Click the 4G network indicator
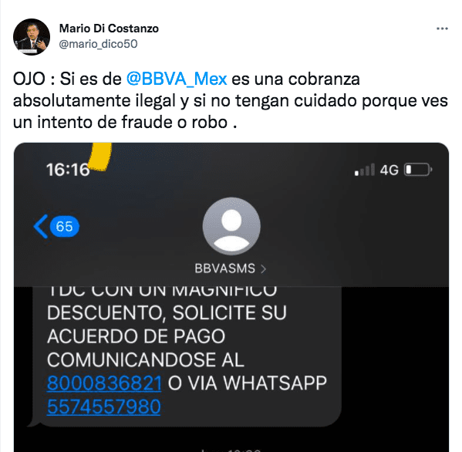The width and height of the screenshot is (462, 452). pos(389,170)
